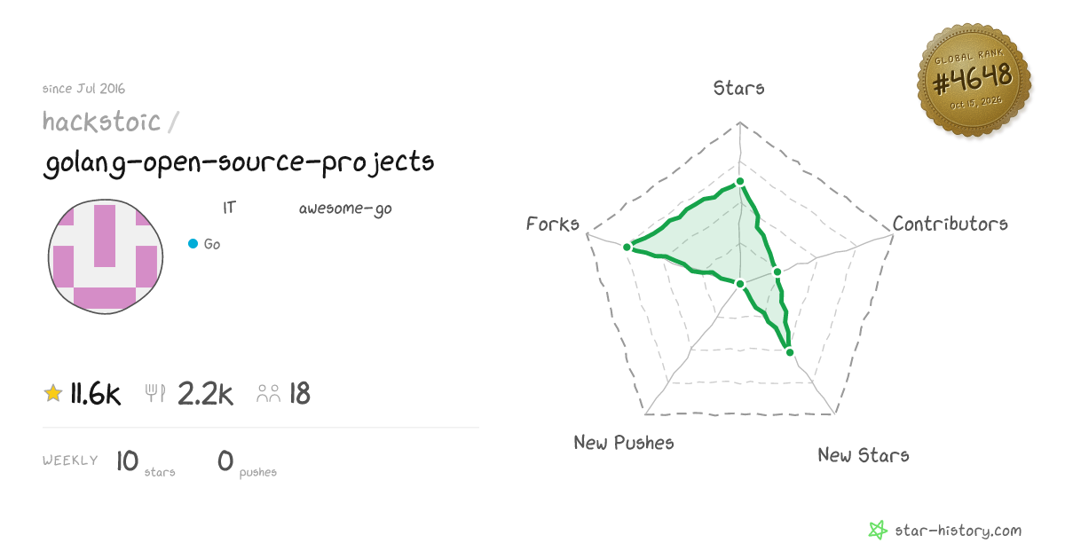Click the contributors people icon beside 18
Screen dimensions: 1065x559
pyautogui.click(x=269, y=393)
